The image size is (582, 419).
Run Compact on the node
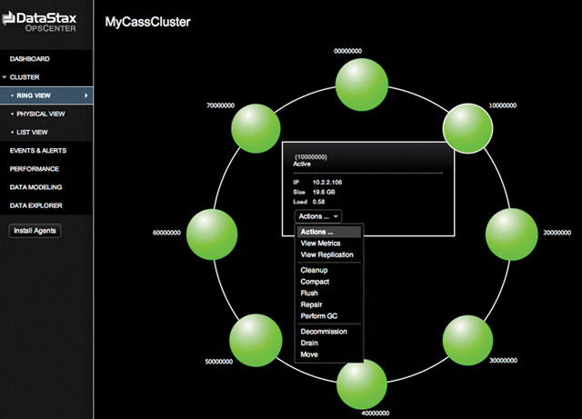[x=315, y=282]
